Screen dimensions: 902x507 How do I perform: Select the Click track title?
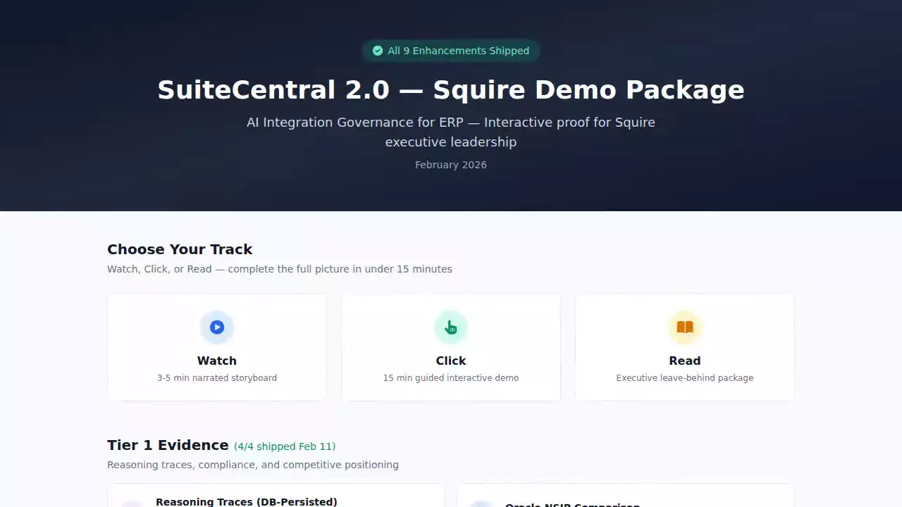(x=451, y=361)
